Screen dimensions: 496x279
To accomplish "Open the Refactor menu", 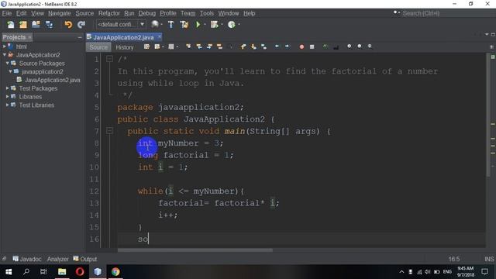I will coord(109,13).
